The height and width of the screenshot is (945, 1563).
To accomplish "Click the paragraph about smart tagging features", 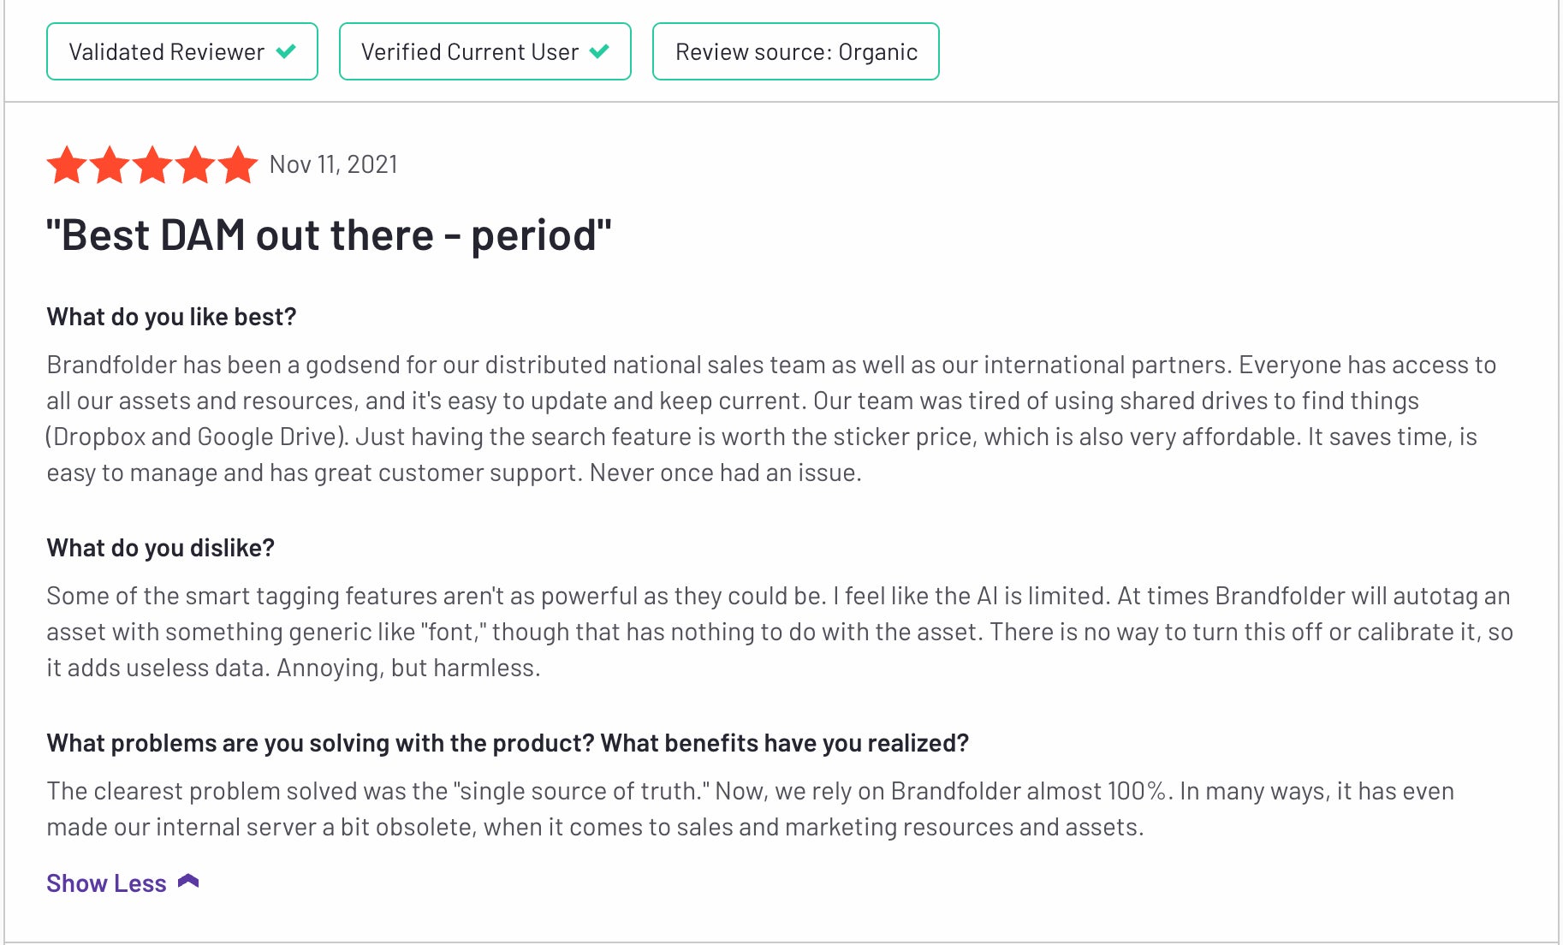I will click(x=780, y=632).
